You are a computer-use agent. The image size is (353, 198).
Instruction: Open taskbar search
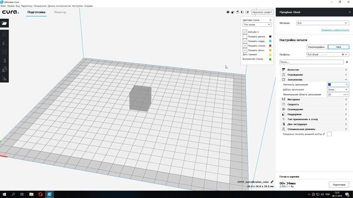[13, 194]
